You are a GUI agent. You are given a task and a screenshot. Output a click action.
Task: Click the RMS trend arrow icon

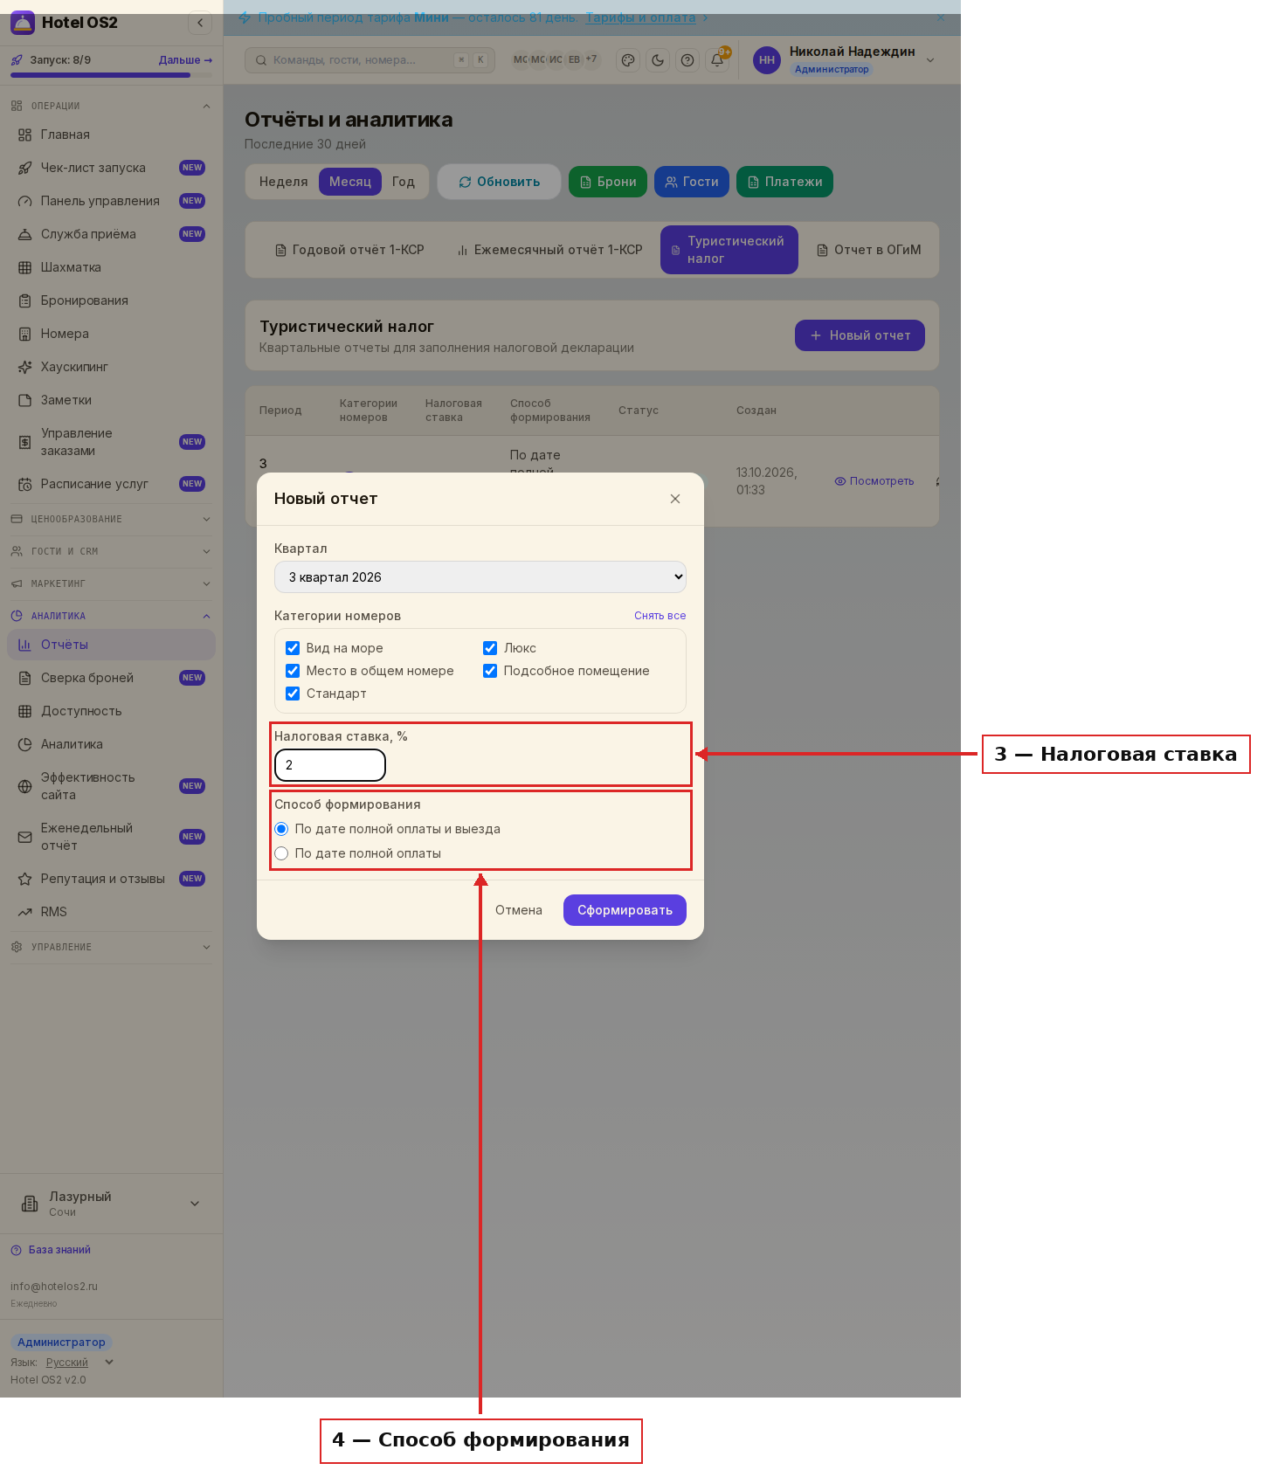(24, 912)
